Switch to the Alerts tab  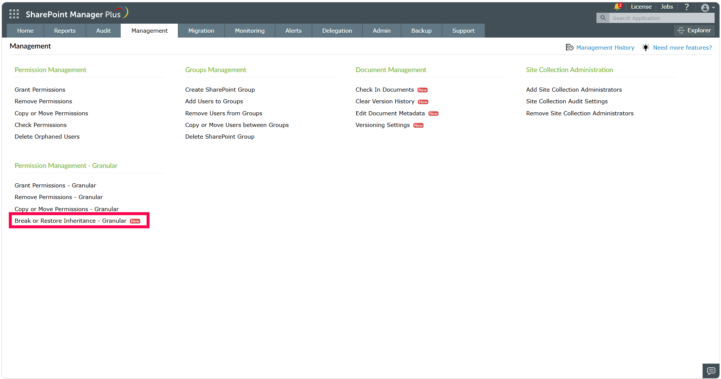coord(293,31)
